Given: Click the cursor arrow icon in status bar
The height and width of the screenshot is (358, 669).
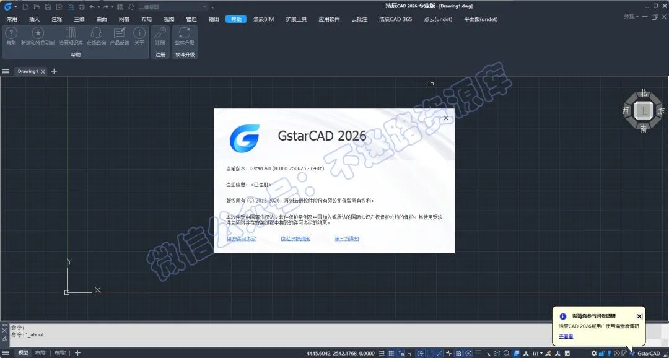Looking at the screenshot, I should [x=489, y=354].
